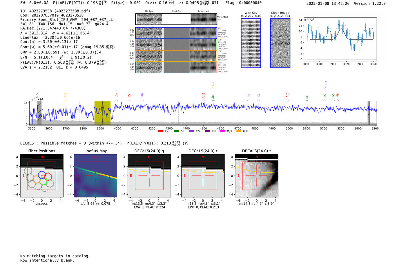Click the 'Obs: 20220703v019_4023273538' line

(52, 15)
